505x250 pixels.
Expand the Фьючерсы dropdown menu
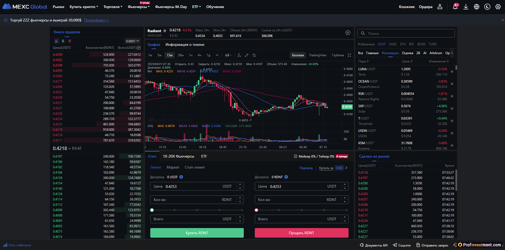[139, 7]
